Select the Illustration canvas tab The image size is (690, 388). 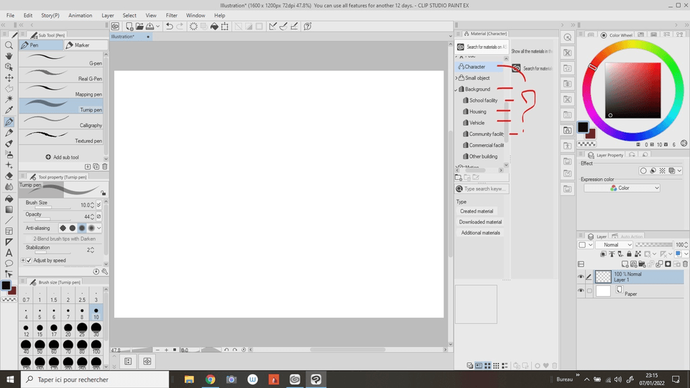click(130, 37)
